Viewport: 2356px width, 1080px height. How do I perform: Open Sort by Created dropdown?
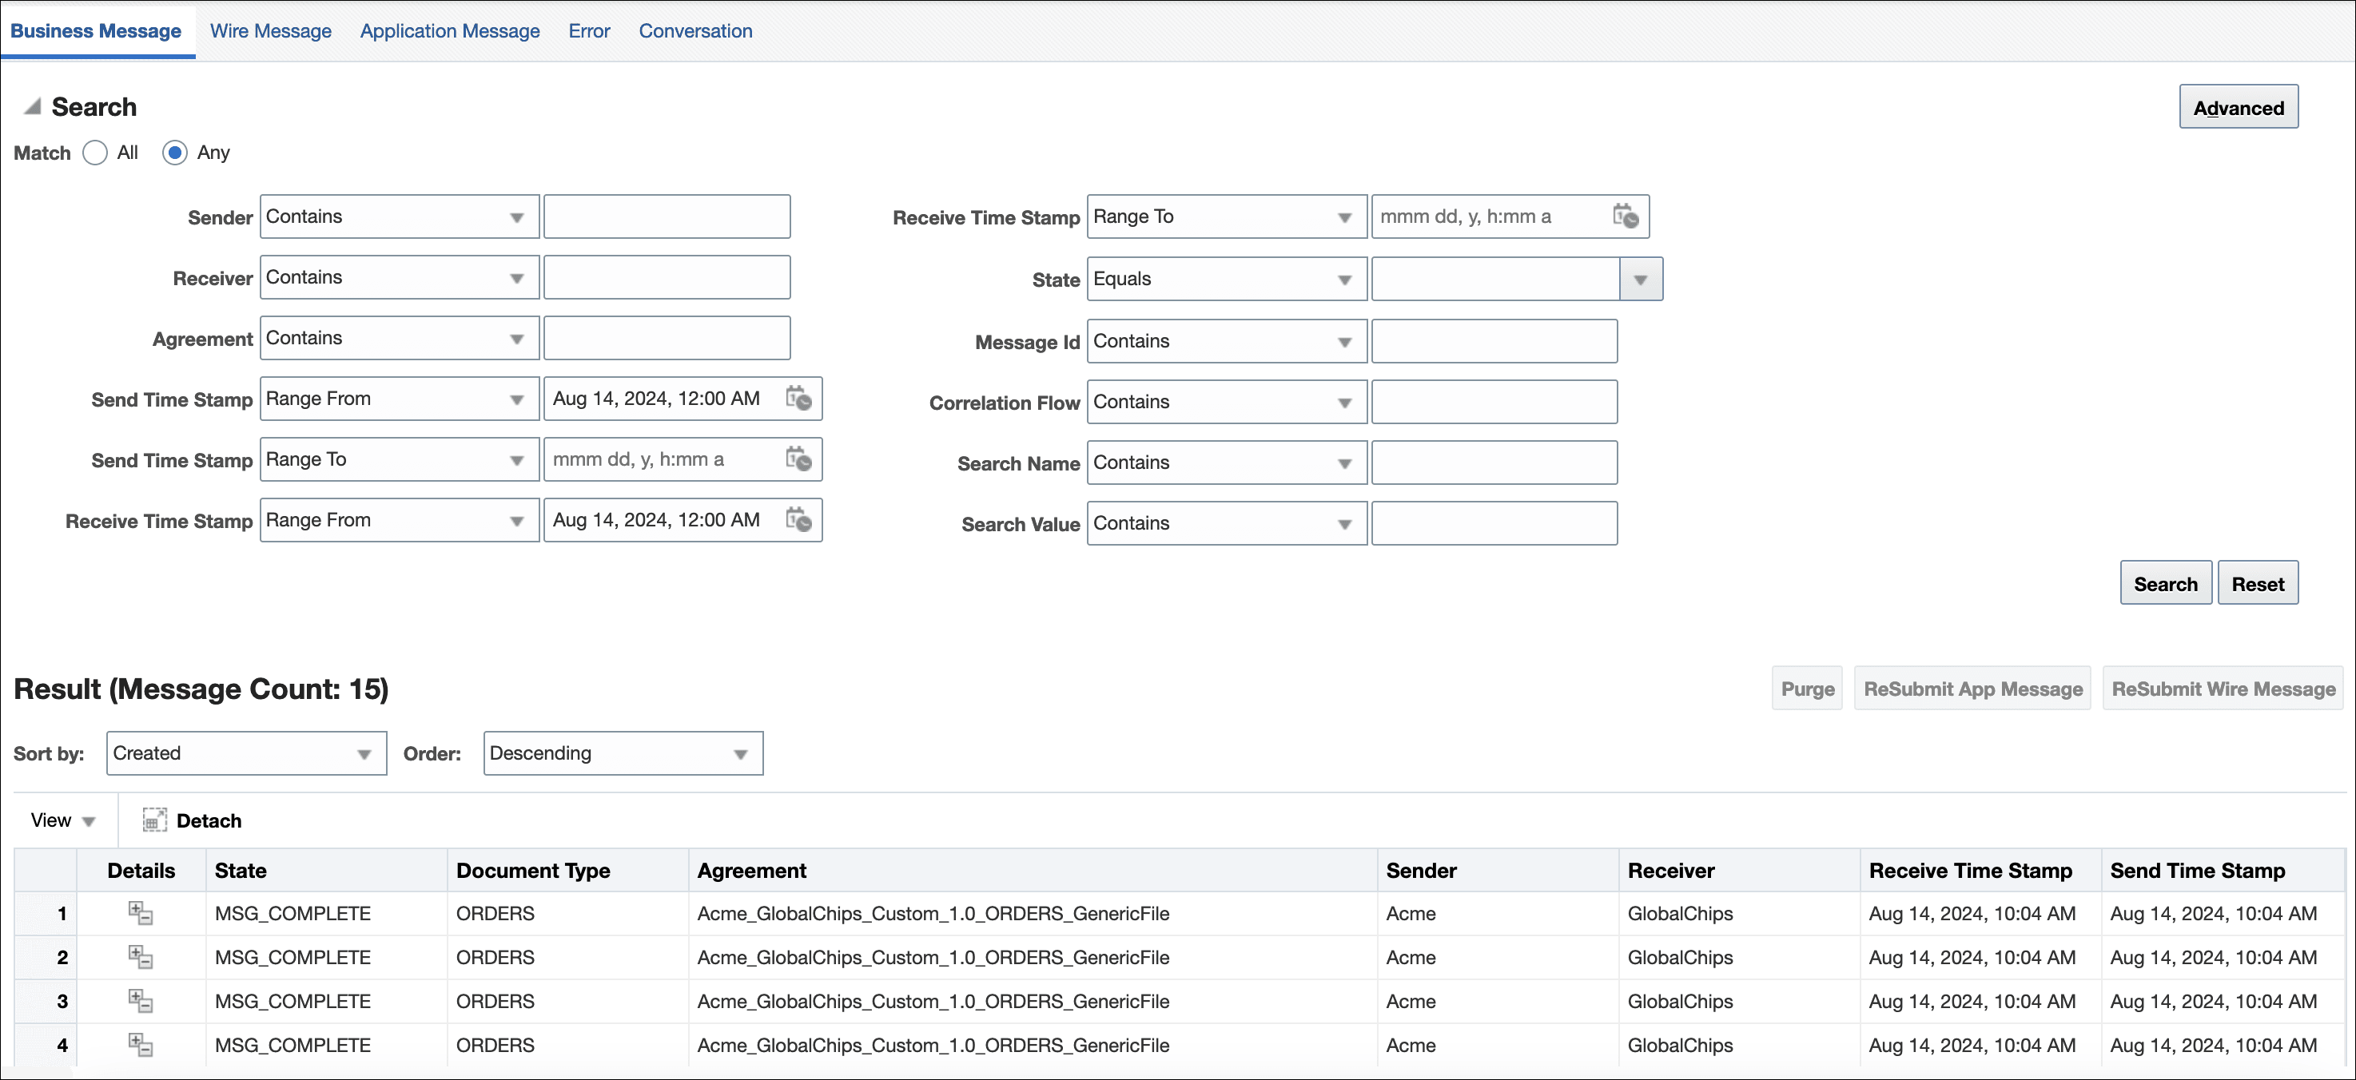point(246,752)
